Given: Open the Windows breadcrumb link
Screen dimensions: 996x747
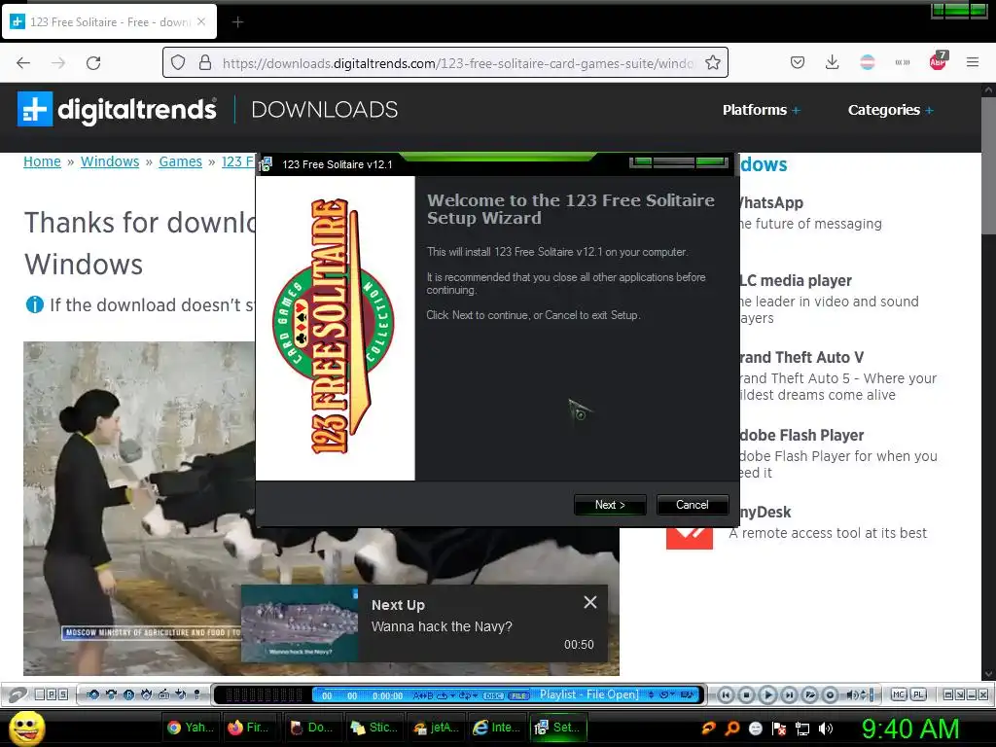Looking at the screenshot, I should click(x=110, y=161).
